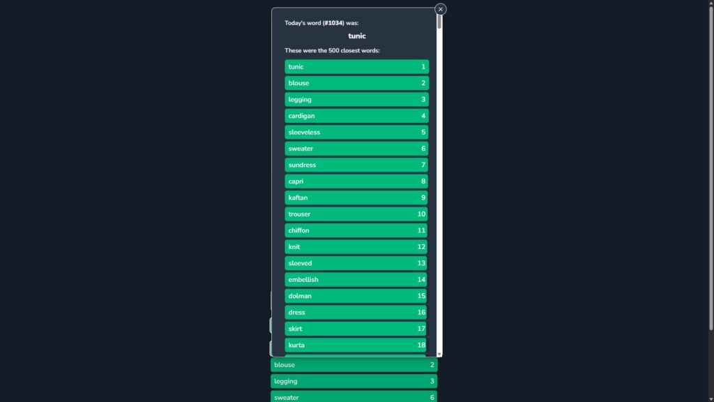Click the modal's scrollbar track

(x=439, y=209)
